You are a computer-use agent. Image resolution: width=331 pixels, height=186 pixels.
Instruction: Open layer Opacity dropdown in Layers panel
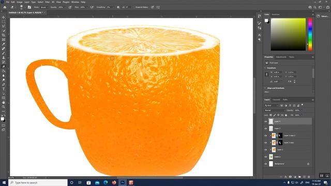301,110
